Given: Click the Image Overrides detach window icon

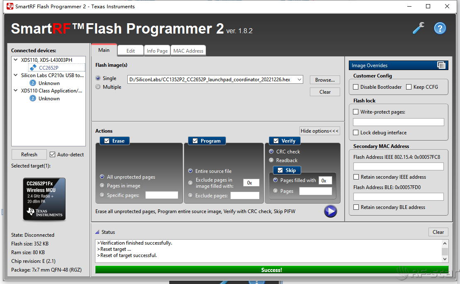Looking at the screenshot, I should (x=441, y=65).
